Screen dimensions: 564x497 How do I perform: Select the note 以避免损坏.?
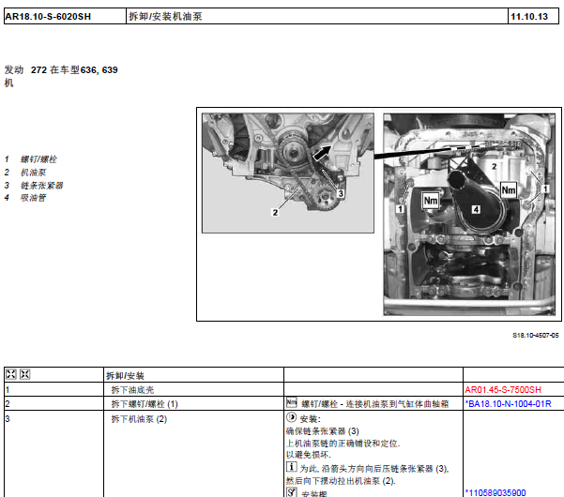pyautogui.click(x=308, y=455)
